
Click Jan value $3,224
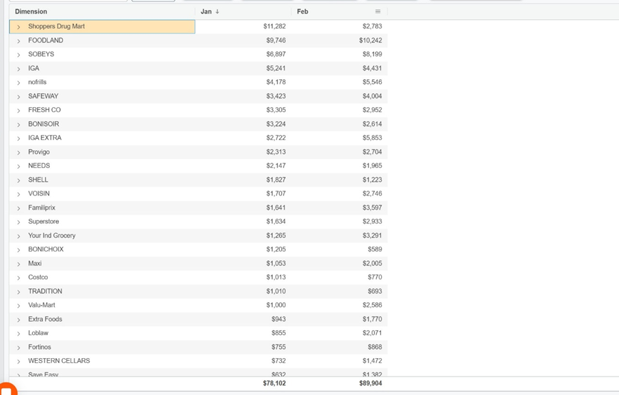point(276,124)
